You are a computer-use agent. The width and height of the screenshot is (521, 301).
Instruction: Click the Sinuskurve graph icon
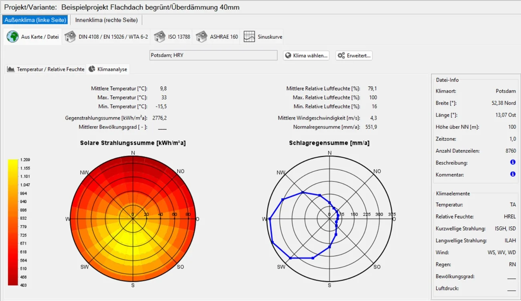[x=249, y=37]
